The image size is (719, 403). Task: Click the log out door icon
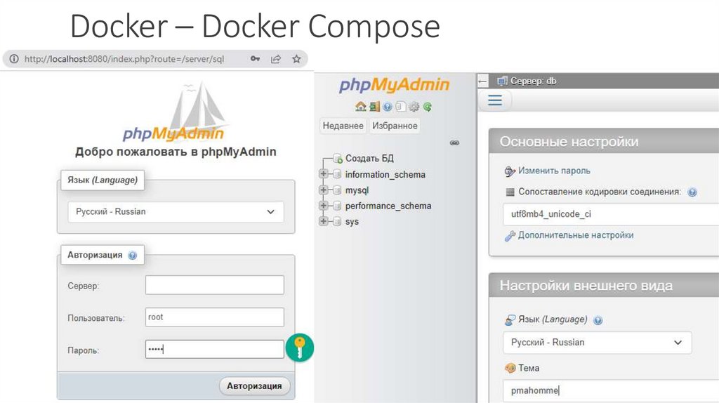[x=375, y=107]
